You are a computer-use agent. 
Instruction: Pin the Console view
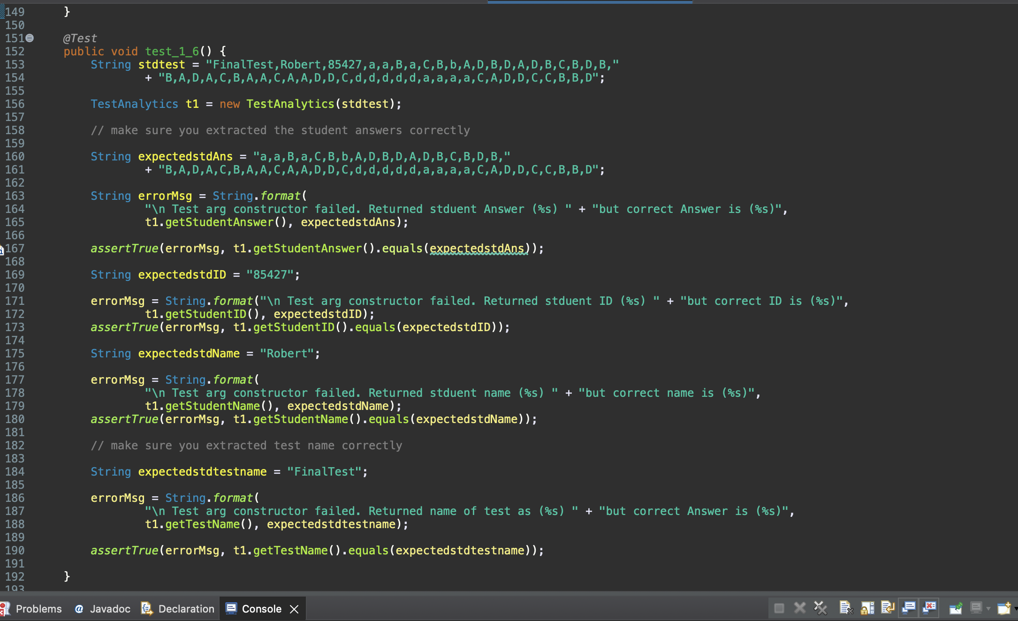click(955, 607)
